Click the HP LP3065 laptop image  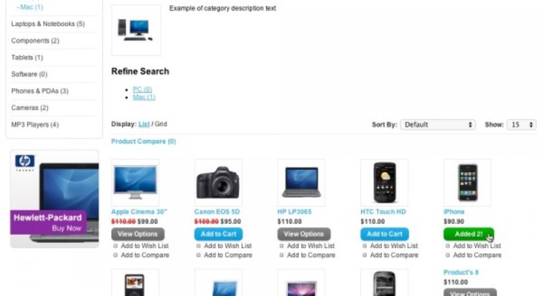301,182
